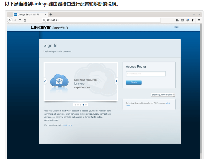Image resolution: width=208 pixels, height=159 pixels.
Task: Reload the page with the refresh icon
Action: 20,20
